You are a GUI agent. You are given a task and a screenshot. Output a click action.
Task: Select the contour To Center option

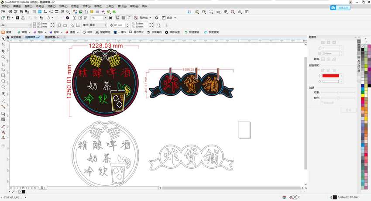pos(323,42)
